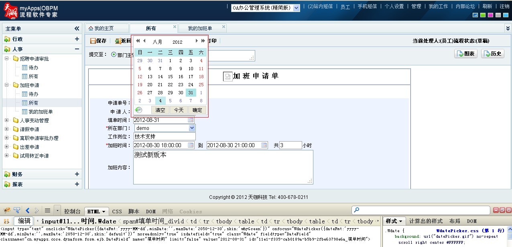Viewport: 512px width, 247px height.
Task: Go to next year in date picker
Action: pyautogui.click(x=203, y=41)
